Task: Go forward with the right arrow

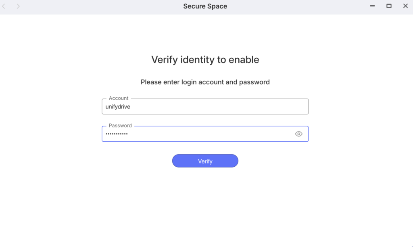Action: tap(18, 6)
